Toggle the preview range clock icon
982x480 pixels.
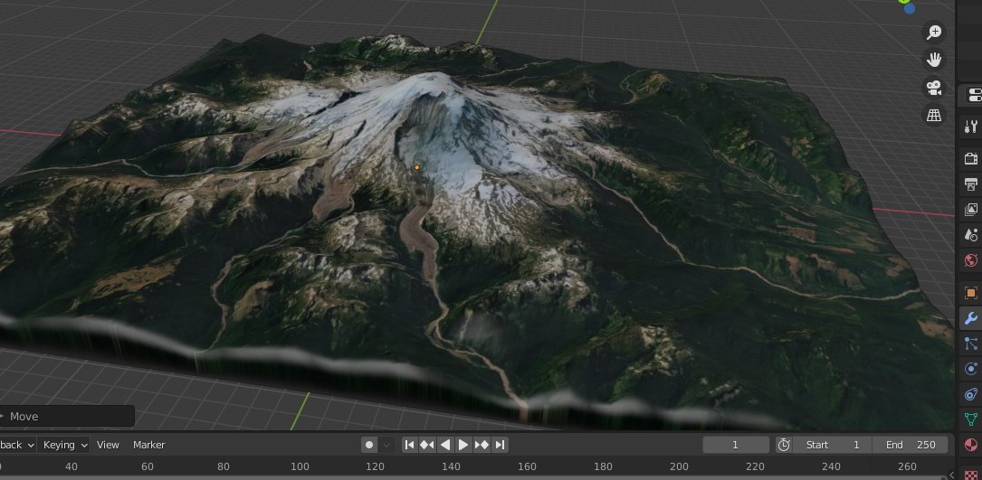tap(784, 445)
